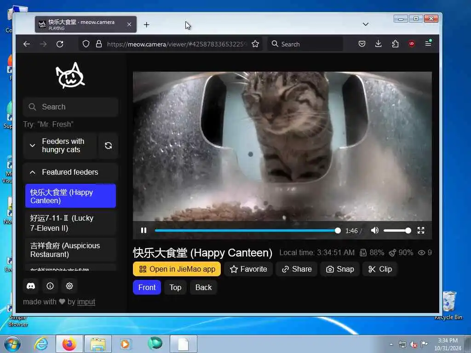Viewport: 471px width, 353px height.
Task: Open the Firefox downloads panel
Action: point(379,44)
